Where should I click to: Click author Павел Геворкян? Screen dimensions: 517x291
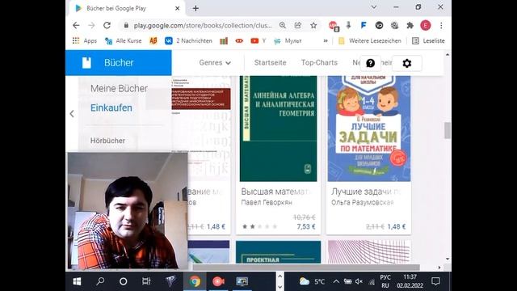click(267, 202)
